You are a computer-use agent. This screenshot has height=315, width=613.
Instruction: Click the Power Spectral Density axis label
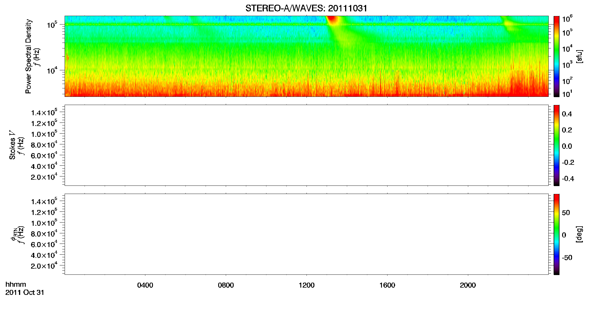click(28, 56)
